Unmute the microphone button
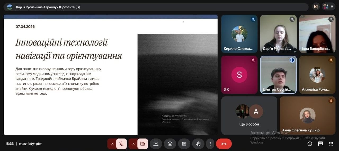 coord(121,144)
